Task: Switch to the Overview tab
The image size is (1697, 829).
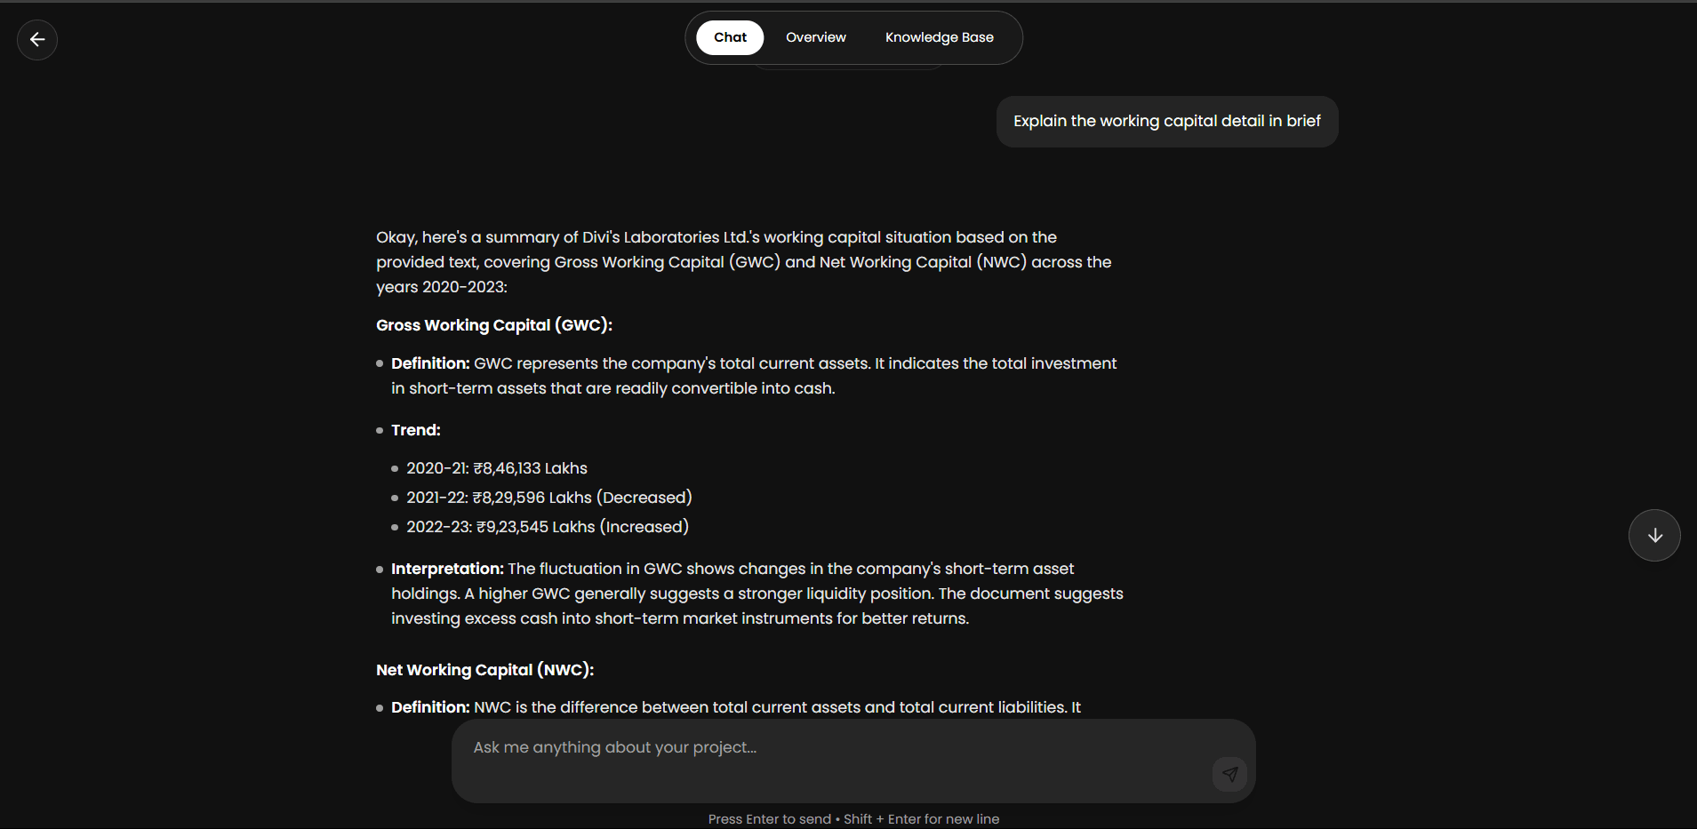Action: (x=815, y=37)
